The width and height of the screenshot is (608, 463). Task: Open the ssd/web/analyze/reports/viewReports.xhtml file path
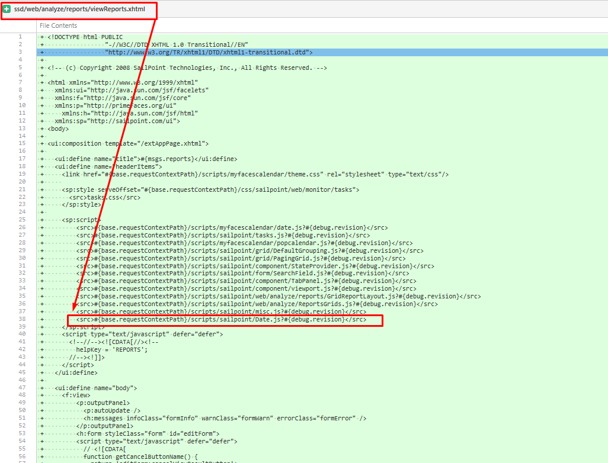pos(79,9)
